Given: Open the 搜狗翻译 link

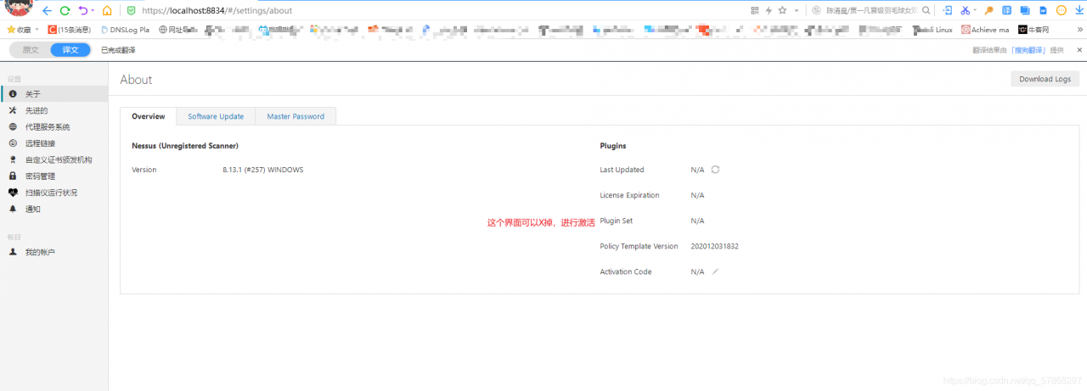Looking at the screenshot, I should (x=1028, y=50).
